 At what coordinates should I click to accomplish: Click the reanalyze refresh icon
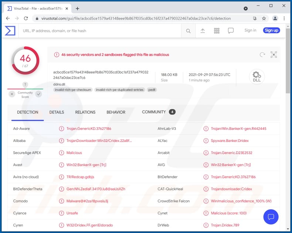tap(262, 55)
